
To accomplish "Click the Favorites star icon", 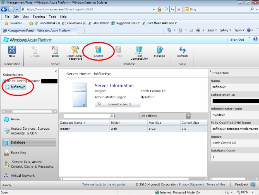I will point(7,23).
